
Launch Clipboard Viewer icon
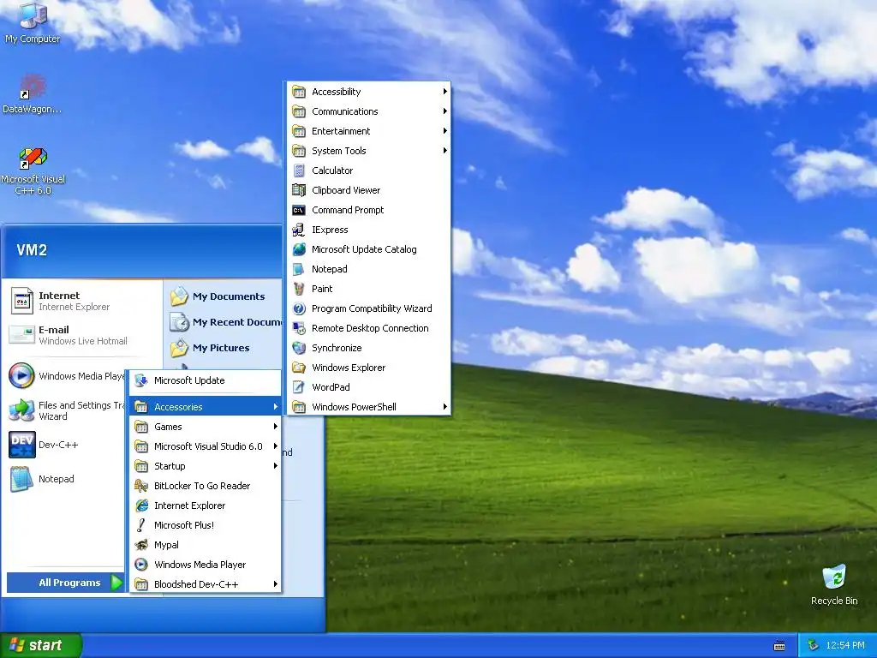[x=299, y=190]
